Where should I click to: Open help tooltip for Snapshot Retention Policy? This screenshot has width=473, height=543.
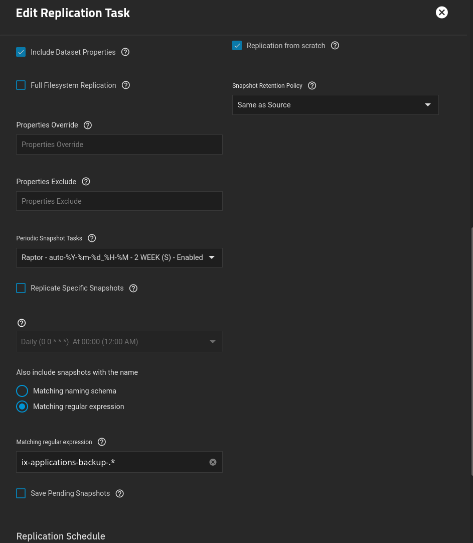pyautogui.click(x=312, y=86)
